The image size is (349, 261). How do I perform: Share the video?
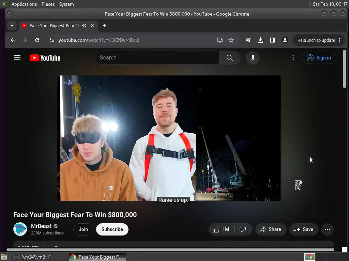pyautogui.click(x=271, y=229)
